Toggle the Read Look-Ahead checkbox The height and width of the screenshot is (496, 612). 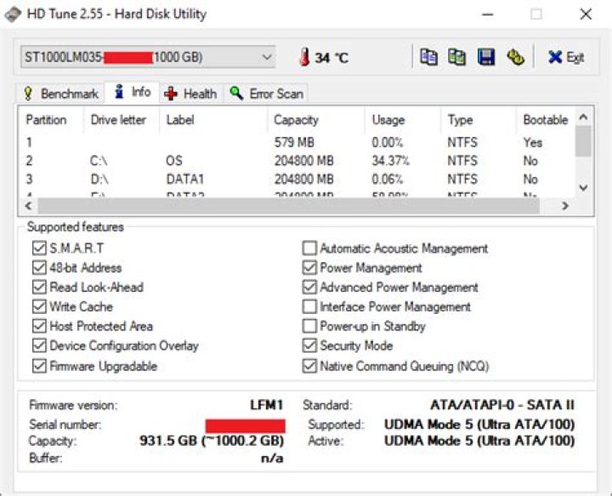coord(39,287)
